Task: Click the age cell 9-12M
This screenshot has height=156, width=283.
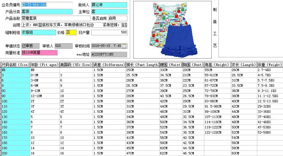Action: pyautogui.click(x=45, y=91)
